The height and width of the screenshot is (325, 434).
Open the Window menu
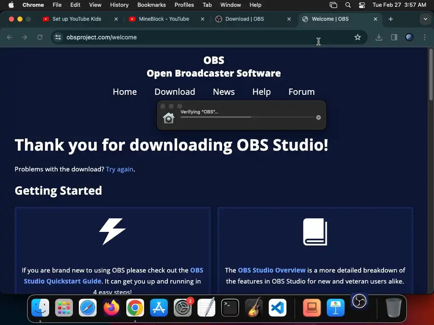pyautogui.click(x=231, y=5)
